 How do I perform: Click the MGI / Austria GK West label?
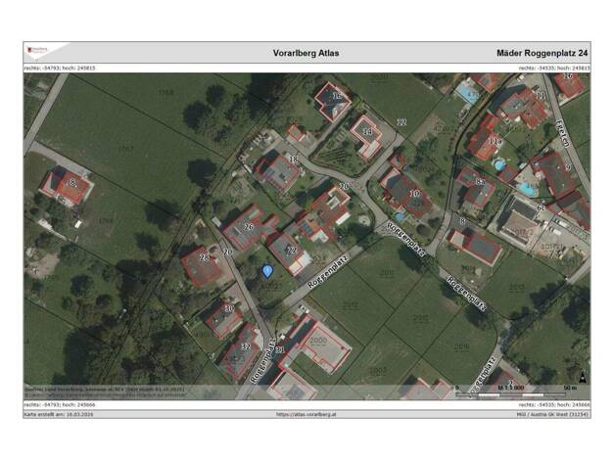(x=550, y=414)
